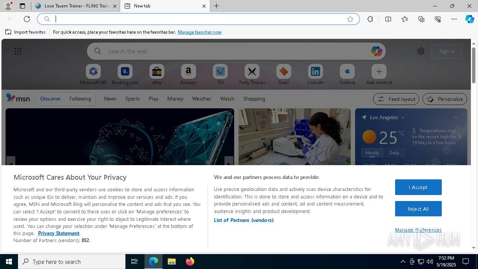
Task: Add this page to favorites star
Action: point(350,19)
